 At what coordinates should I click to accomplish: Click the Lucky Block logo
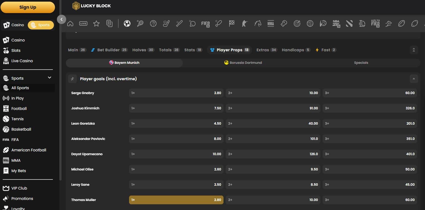[x=92, y=6]
